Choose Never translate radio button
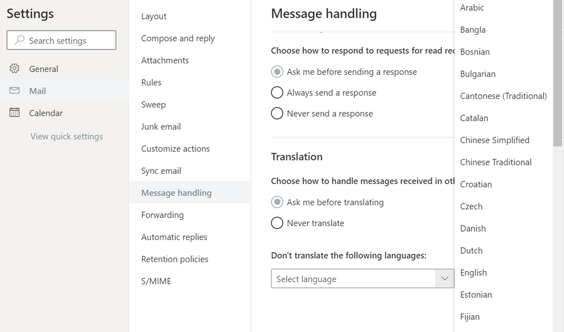The width and height of the screenshot is (564, 332). [277, 223]
